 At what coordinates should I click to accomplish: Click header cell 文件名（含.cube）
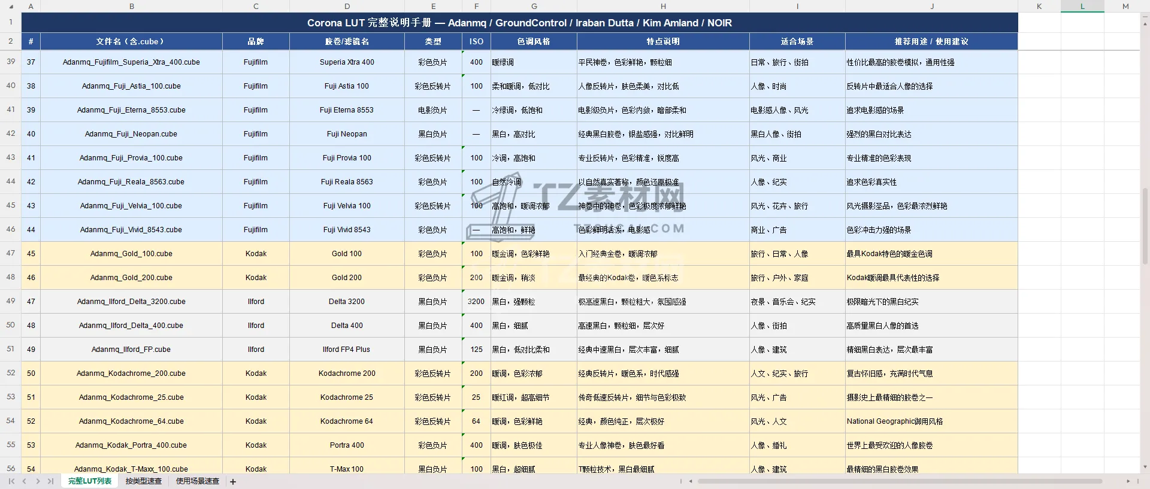point(131,41)
